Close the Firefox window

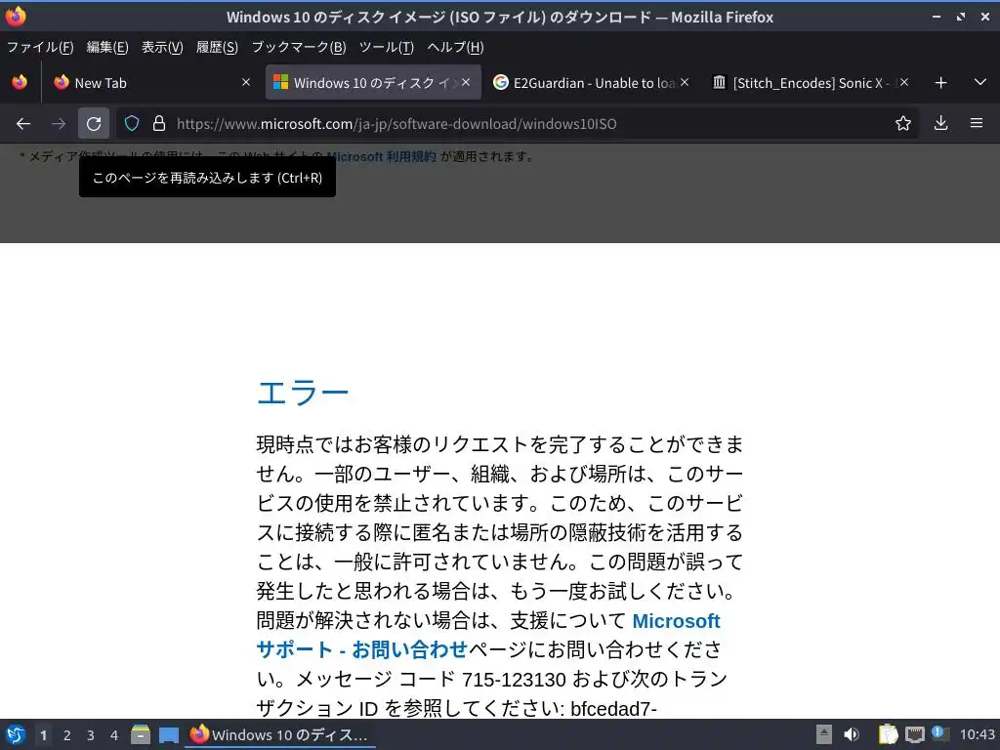(984, 17)
